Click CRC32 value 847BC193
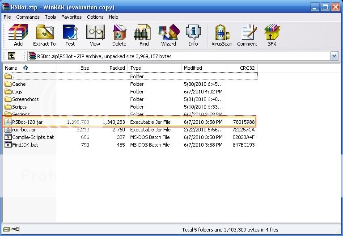Screen dimensions: 343x236 pyautogui.click(x=243, y=145)
